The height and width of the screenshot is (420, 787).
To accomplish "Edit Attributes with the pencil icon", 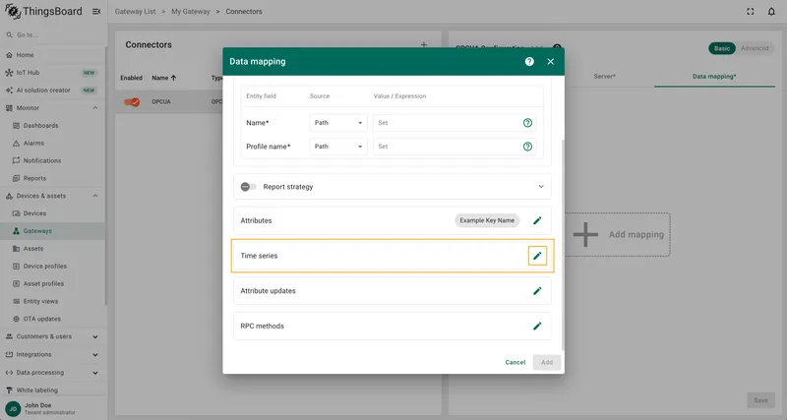I will click(x=537, y=220).
